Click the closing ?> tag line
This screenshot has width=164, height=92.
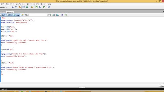2,74
